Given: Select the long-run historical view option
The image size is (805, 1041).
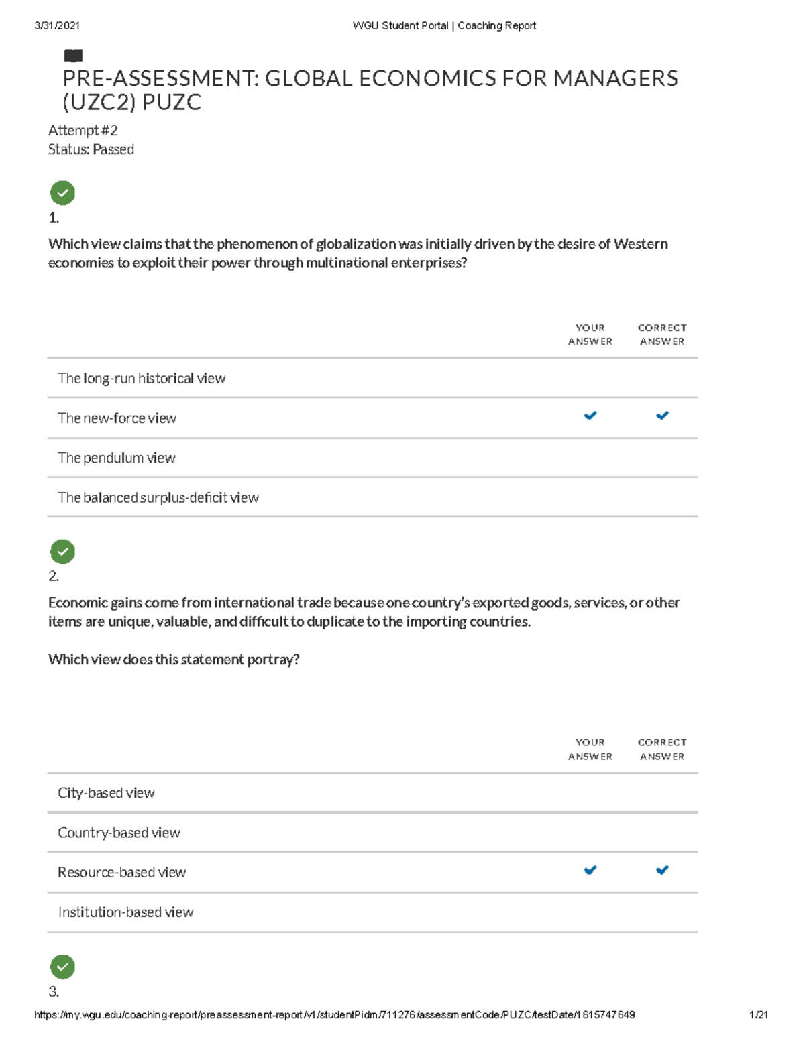Looking at the screenshot, I should [142, 379].
